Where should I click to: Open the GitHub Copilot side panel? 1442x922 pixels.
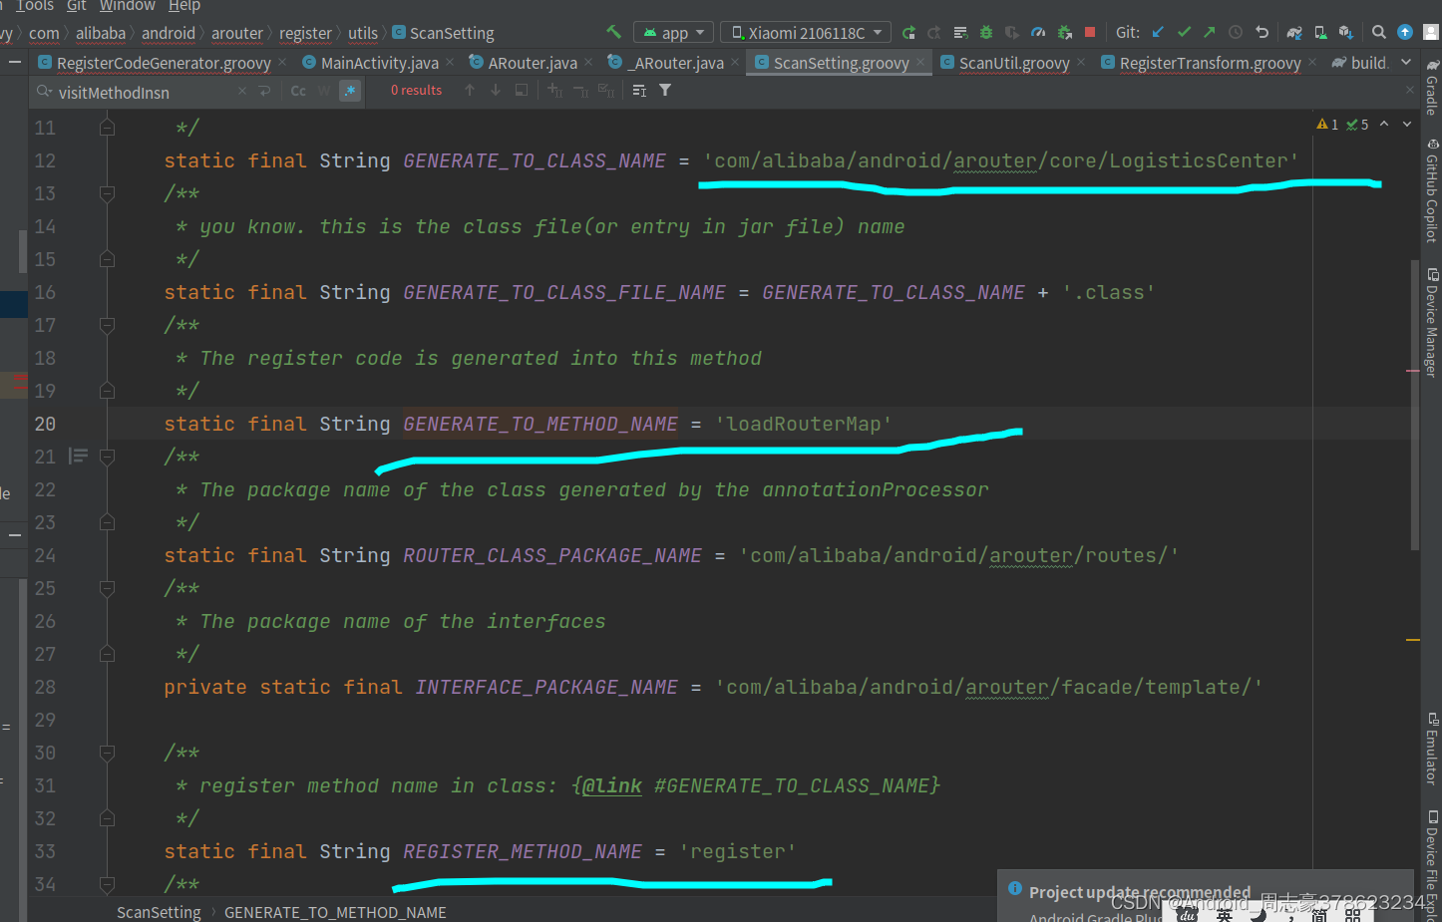[1431, 190]
